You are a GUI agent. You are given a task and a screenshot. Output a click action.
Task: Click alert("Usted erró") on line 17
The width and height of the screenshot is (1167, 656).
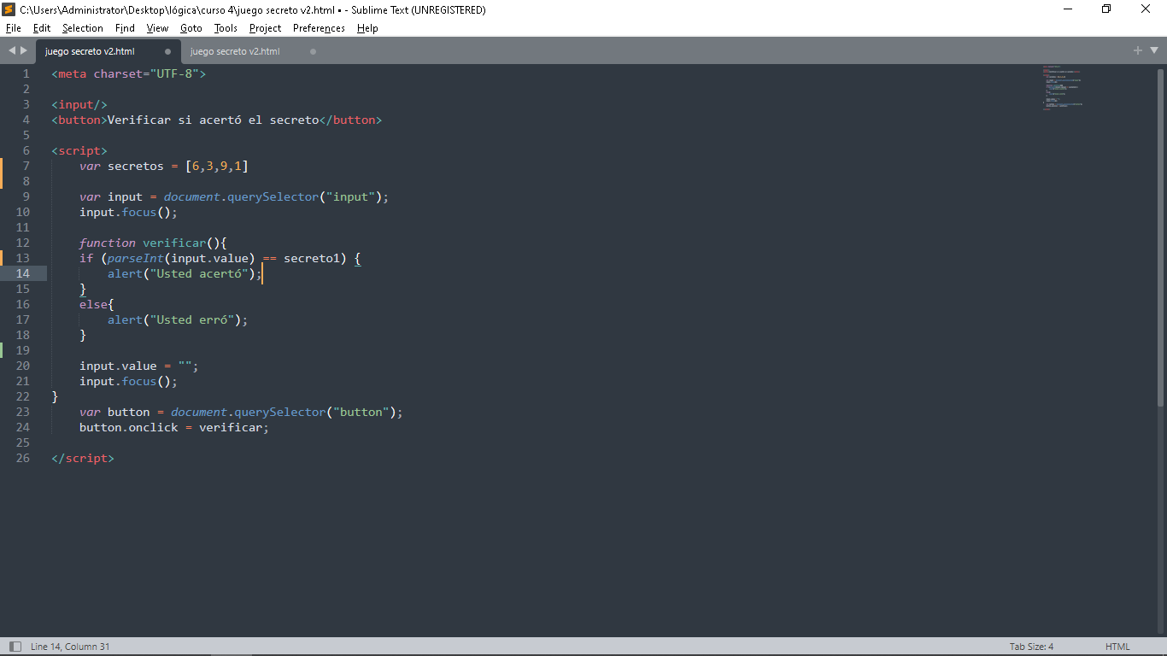174,319
